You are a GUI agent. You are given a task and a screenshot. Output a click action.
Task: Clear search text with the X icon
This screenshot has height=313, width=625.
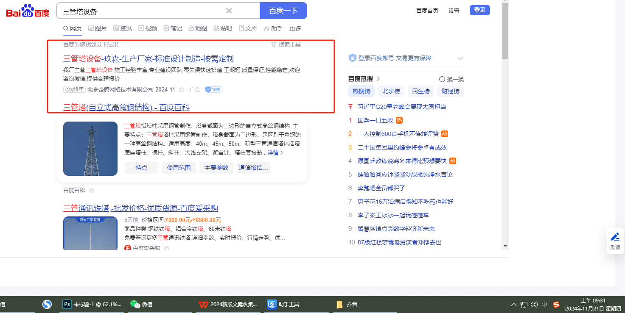point(229,11)
